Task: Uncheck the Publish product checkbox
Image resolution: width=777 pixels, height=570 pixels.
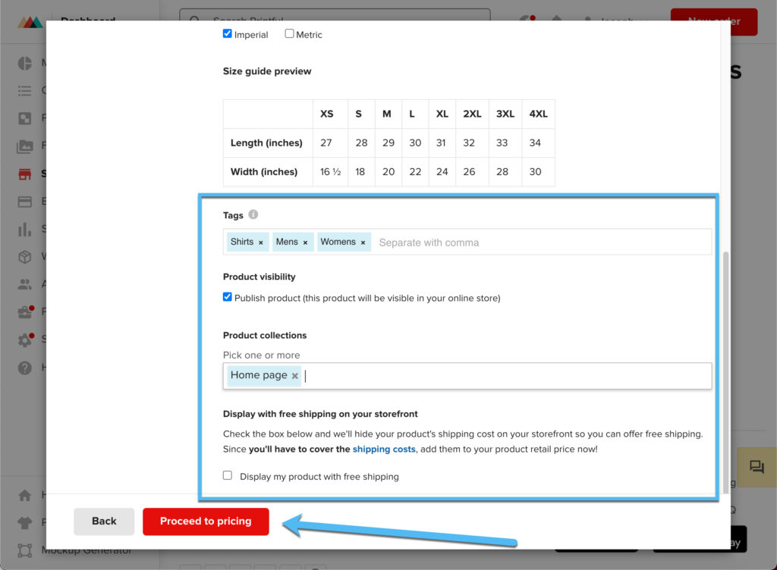Action: (x=227, y=297)
